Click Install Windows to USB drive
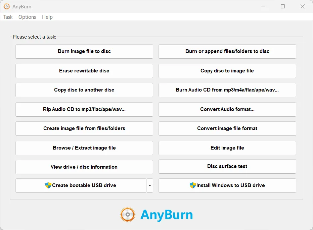The width and height of the screenshot is (313, 230). click(227, 185)
